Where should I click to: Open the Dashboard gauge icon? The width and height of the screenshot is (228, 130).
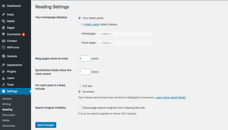point(4,6)
